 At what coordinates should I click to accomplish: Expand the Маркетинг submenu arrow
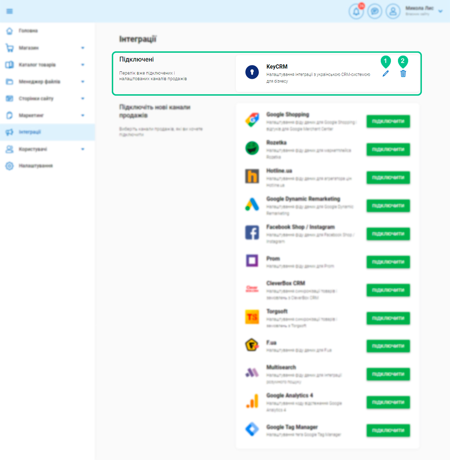[83, 115]
